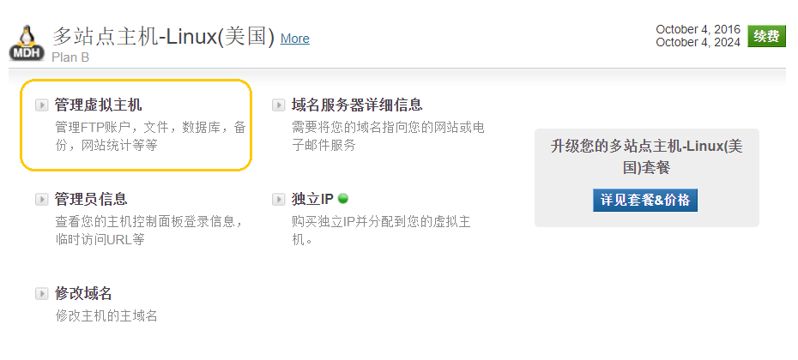The width and height of the screenshot is (798, 360).
Task: Click arrow icon beside 域名服务器详细信息
Action: pos(278,105)
